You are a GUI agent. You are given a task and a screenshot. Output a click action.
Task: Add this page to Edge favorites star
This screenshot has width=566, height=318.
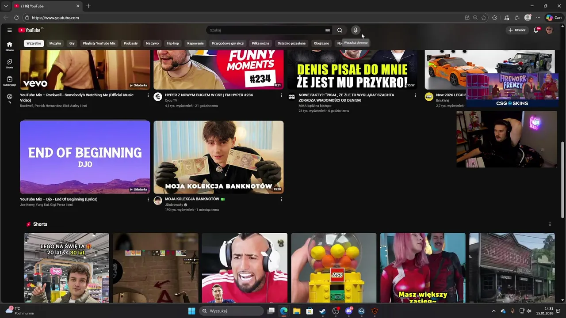(x=484, y=18)
